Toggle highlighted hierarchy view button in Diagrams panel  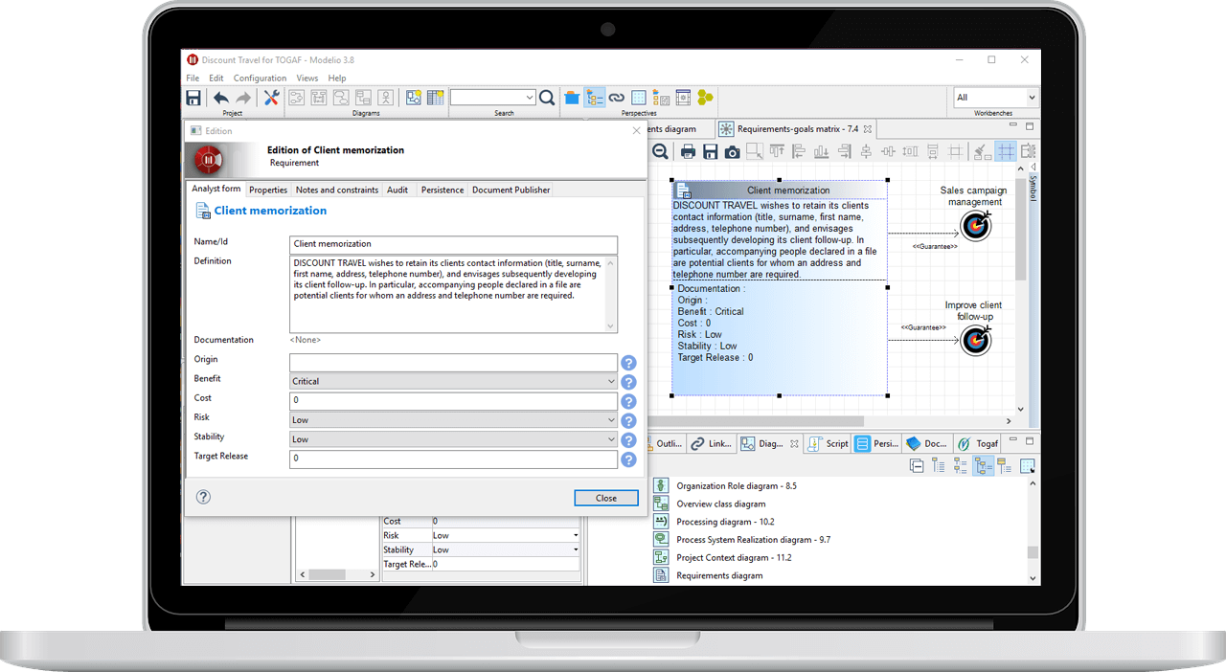(x=983, y=466)
